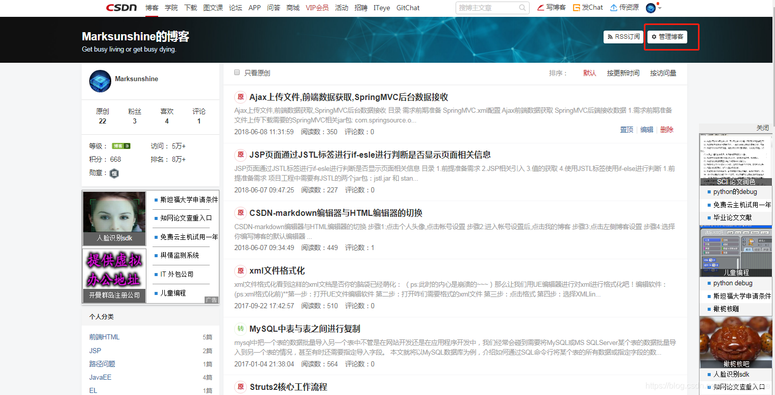
Task: Click the 传资源 upload icon
Action: (x=614, y=8)
